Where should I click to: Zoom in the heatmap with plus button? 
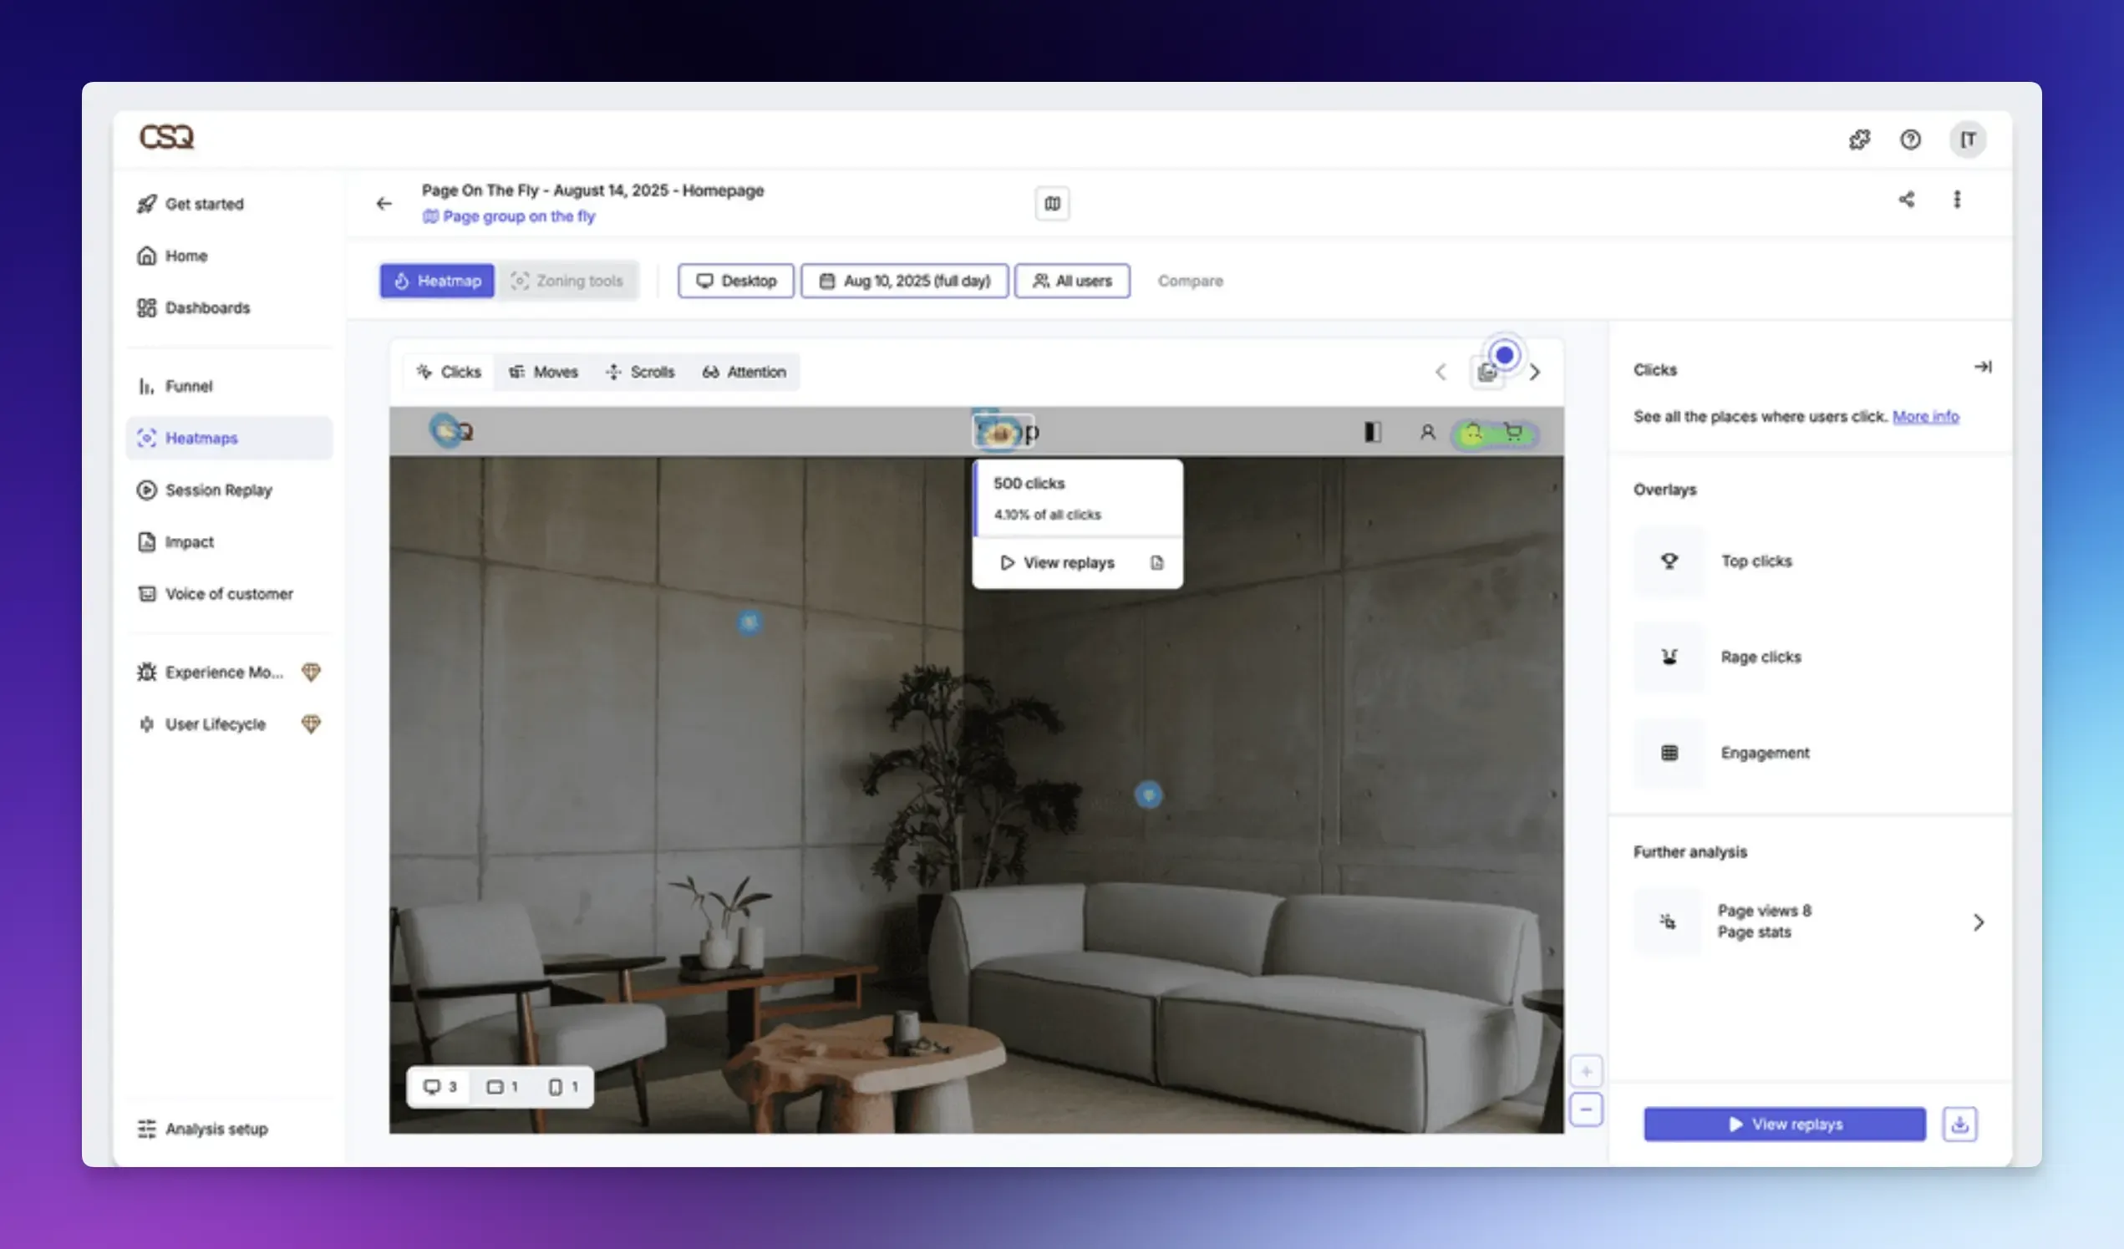click(1585, 1072)
